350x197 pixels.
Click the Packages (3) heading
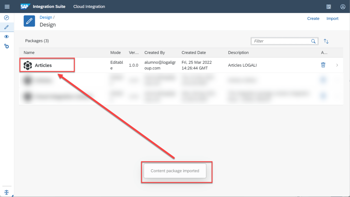pyautogui.click(x=37, y=41)
